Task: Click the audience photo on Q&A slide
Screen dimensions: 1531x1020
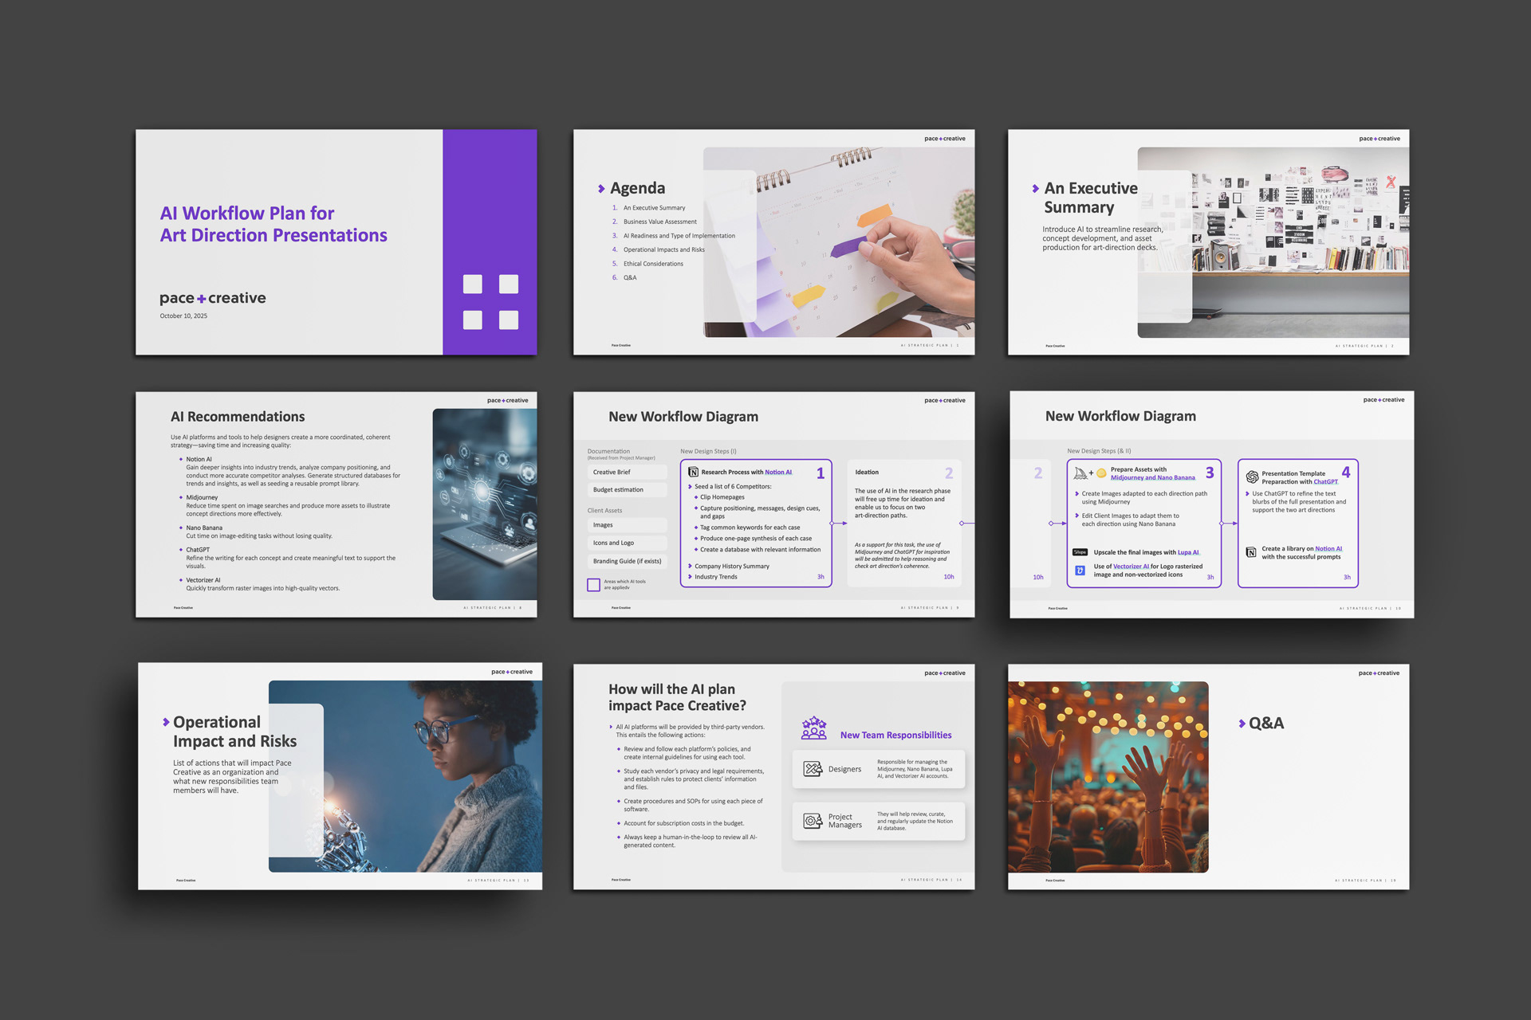Action: click(x=1108, y=777)
